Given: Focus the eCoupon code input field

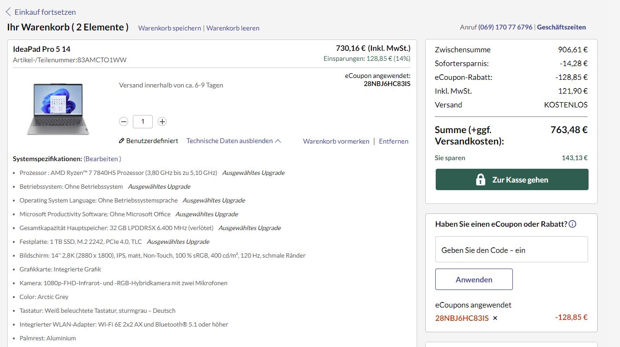Looking at the screenshot, I should point(511,250).
